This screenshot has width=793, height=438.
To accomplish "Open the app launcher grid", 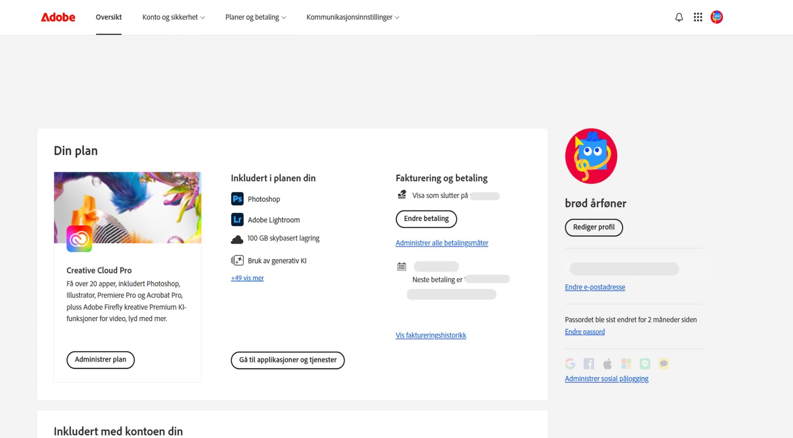I will click(698, 17).
